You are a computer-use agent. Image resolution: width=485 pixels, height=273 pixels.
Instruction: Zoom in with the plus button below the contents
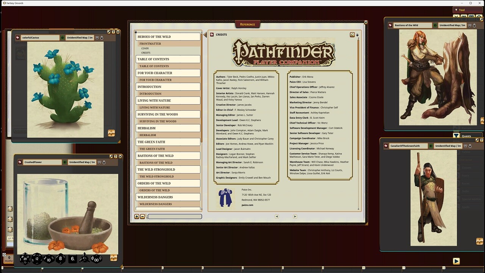[x=136, y=217]
